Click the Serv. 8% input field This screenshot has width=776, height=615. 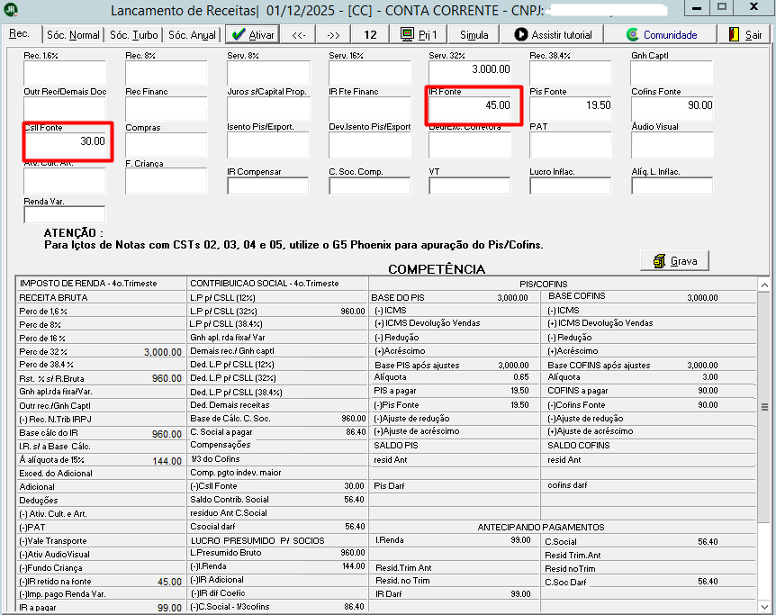pyautogui.click(x=268, y=72)
